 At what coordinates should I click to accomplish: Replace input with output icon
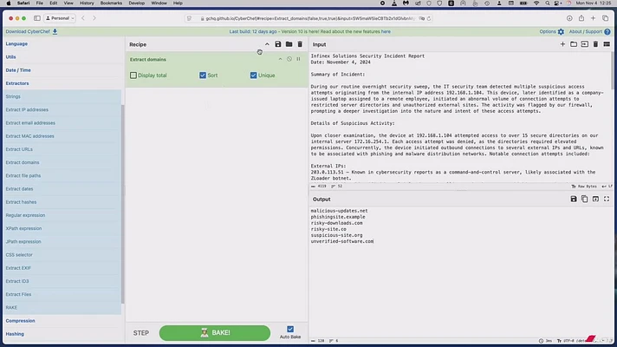coord(595,199)
